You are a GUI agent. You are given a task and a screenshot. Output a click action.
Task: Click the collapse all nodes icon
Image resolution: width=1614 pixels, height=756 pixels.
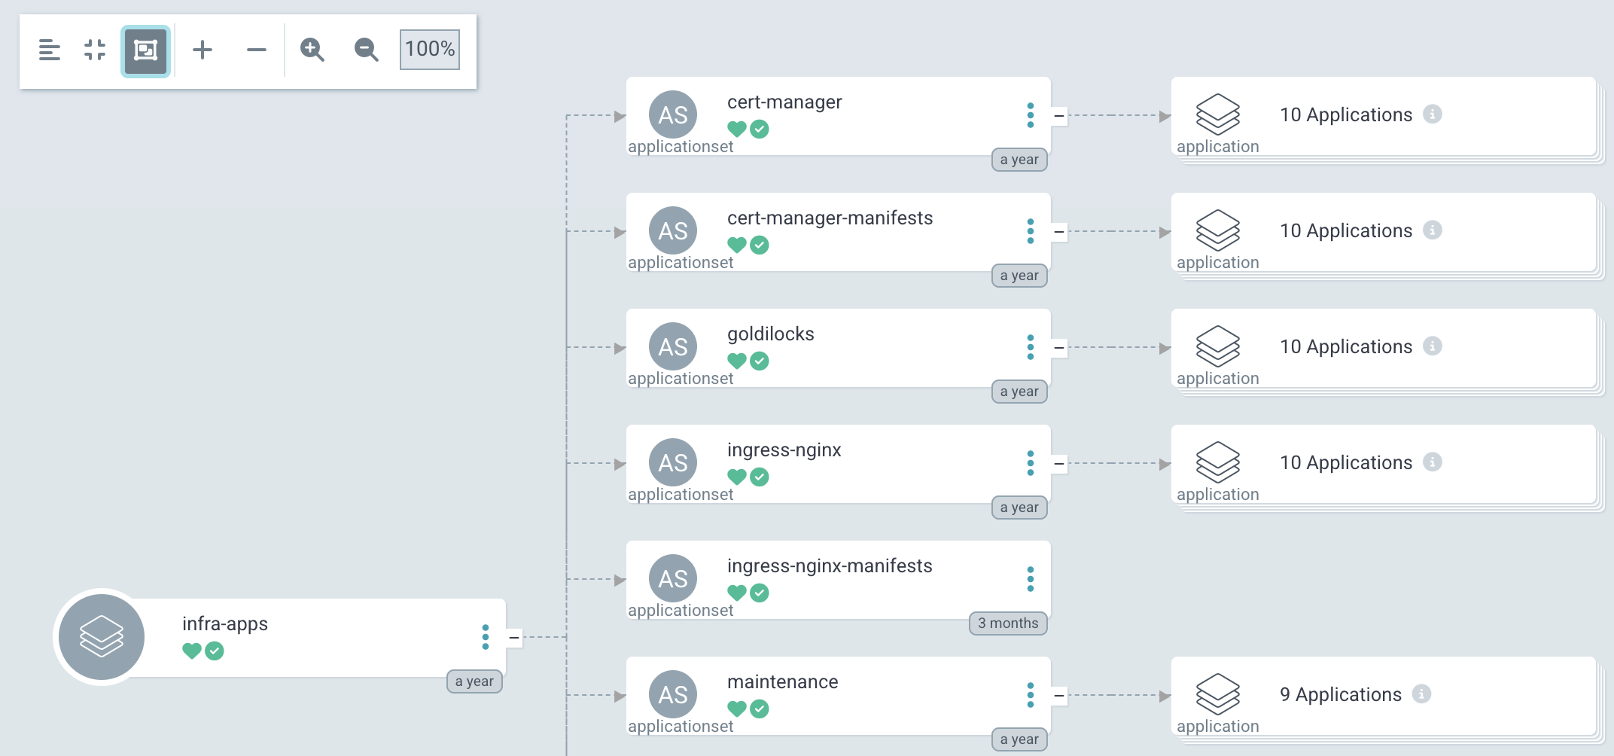(x=95, y=50)
